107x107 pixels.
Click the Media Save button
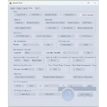tap(66, 36)
